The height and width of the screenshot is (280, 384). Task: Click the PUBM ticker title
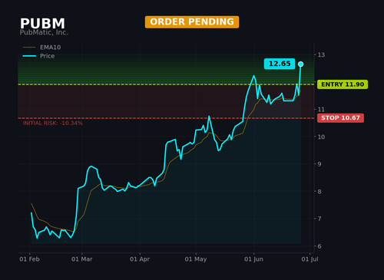pos(42,24)
